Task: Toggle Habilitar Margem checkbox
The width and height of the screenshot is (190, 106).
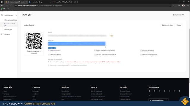Action: (x=49, y=54)
